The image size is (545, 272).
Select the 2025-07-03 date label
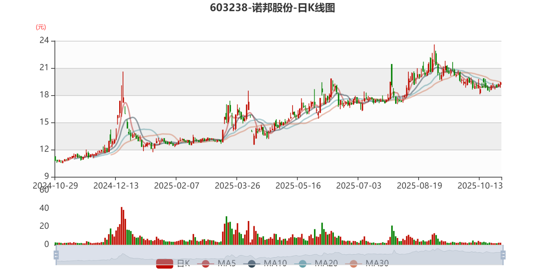pos(359,186)
